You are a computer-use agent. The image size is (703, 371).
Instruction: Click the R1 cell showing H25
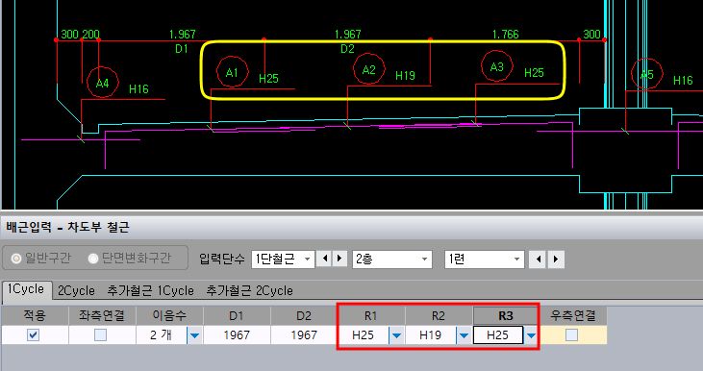pos(364,335)
